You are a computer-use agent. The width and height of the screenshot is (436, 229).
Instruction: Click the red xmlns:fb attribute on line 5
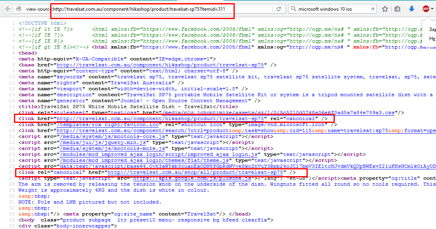coord(365,47)
